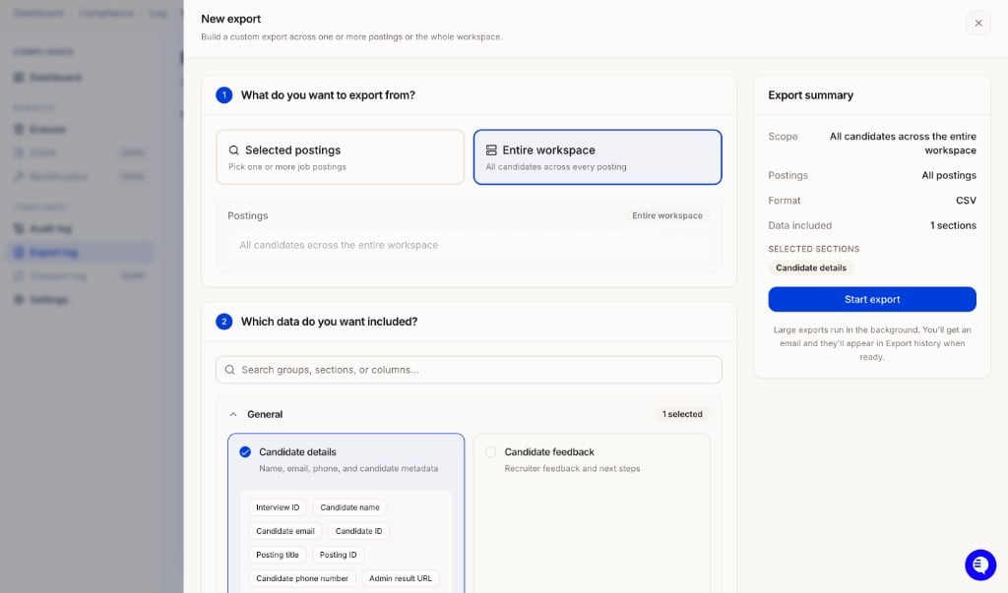Open Export log in background sidebar
The height and width of the screenshot is (593, 1008).
[81, 253]
